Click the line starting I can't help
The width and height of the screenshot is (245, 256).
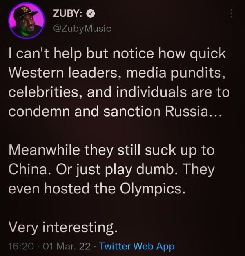coord(117,54)
